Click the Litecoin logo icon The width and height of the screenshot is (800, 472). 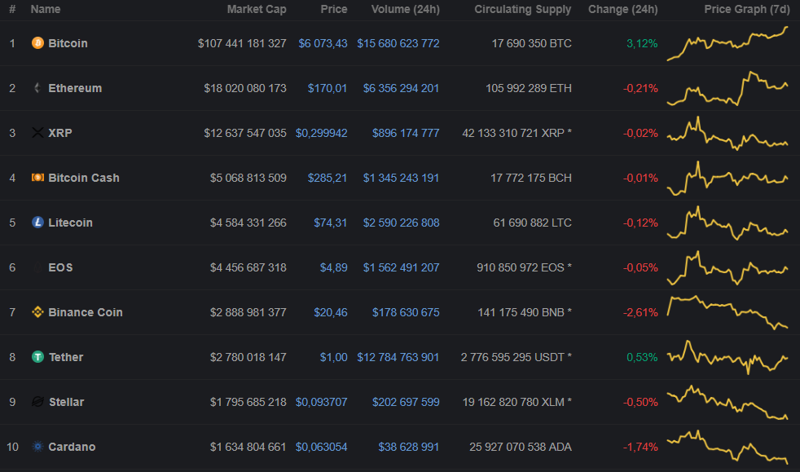[37, 223]
